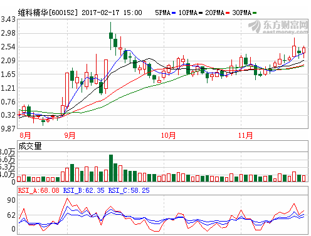Click the 成交量 volume panel header
Image resolution: width=311 pixels, height=236 pixels.
pyautogui.click(x=30, y=146)
